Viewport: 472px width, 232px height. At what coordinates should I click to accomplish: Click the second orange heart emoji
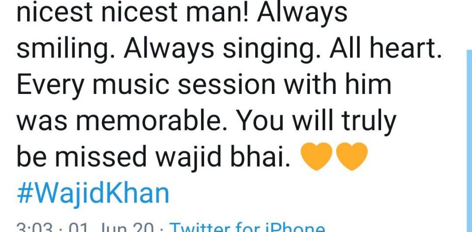pyautogui.click(x=352, y=156)
